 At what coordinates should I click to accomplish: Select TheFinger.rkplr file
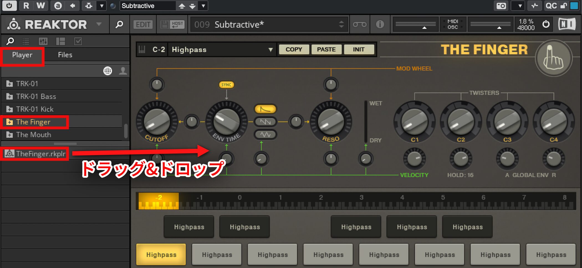[35, 154]
